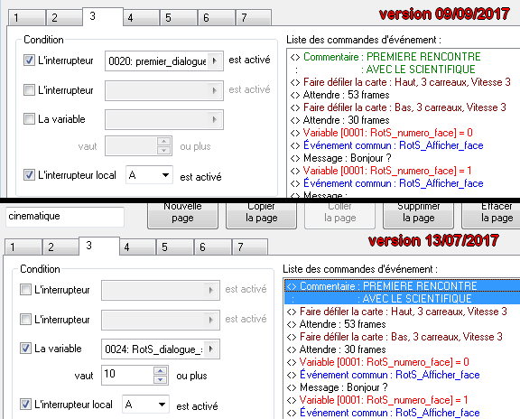Increase the 'vaut' value above 10
The width and height of the screenshot is (520, 419).
pyautogui.click(x=161, y=371)
